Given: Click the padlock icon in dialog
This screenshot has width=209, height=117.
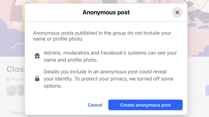Looking at the screenshot, I should (37, 79).
